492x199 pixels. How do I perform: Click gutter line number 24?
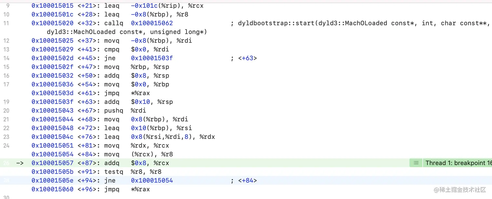(6, 146)
